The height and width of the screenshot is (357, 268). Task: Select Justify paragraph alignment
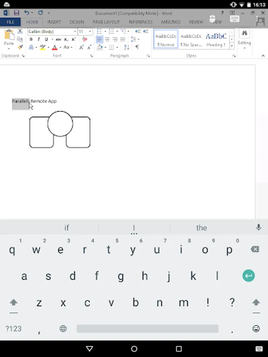123,39
